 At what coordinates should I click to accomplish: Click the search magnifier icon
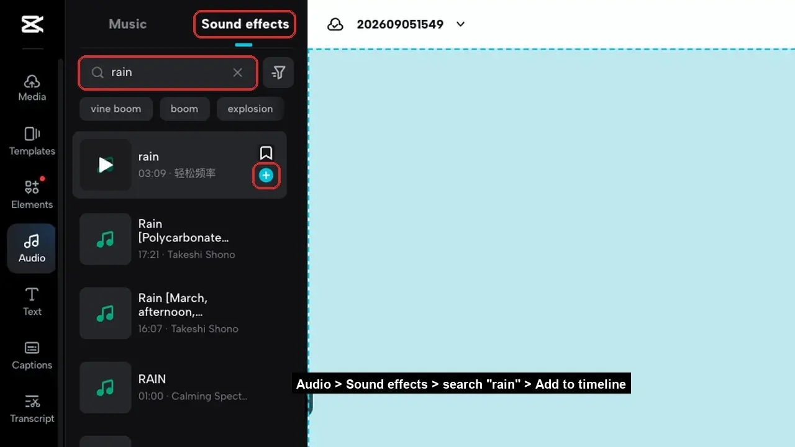(x=98, y=73)
